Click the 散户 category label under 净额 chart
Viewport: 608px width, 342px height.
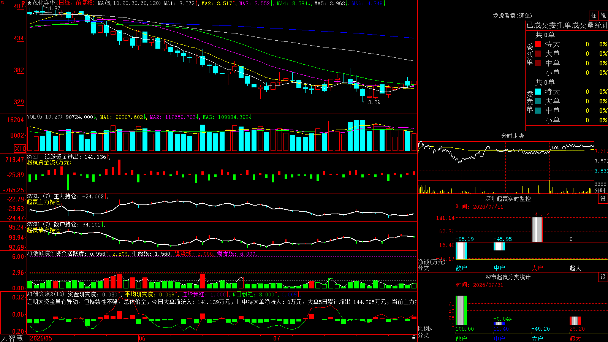[x=461, y=268]
